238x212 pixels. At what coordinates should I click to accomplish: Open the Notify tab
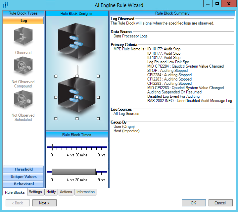pyautogui.click(x=51, y=192)
